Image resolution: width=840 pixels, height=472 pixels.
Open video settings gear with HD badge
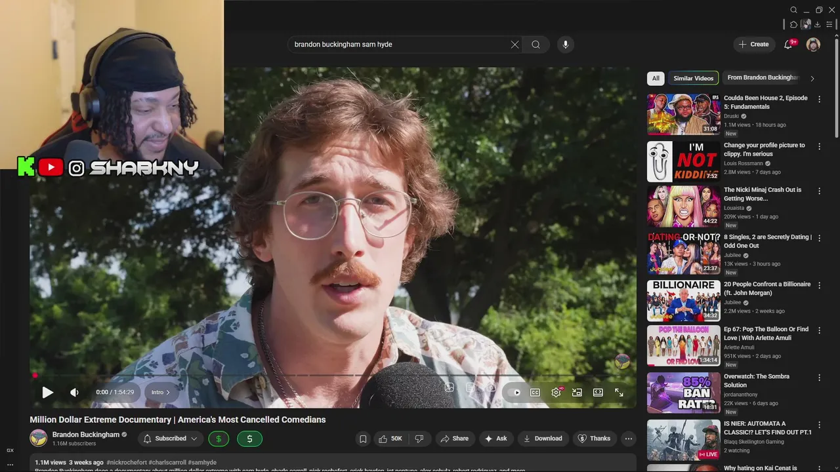coord(556,392)
